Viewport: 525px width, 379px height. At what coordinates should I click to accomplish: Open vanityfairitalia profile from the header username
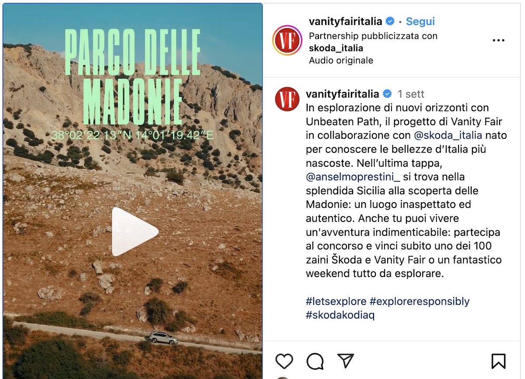pos(346,21)
